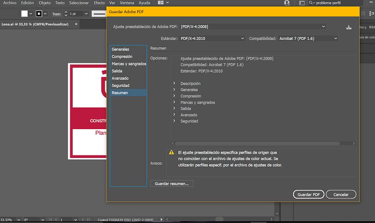This screenshot has height=223, width=375.
Task: Open the rotation angle dropdown
Action: 43,220
